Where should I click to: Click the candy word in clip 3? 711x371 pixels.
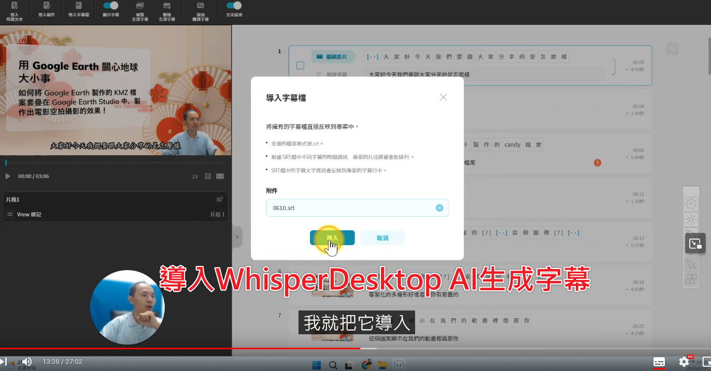[x=512, y=144]
